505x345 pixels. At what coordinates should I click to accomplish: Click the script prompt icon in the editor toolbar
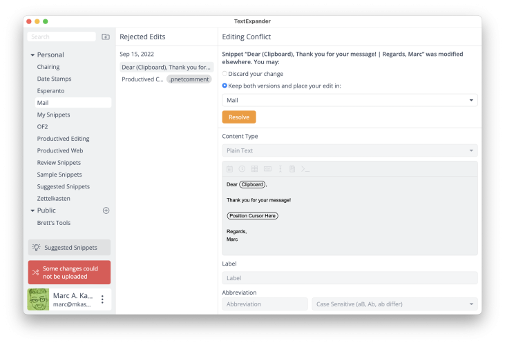(305, 169)
